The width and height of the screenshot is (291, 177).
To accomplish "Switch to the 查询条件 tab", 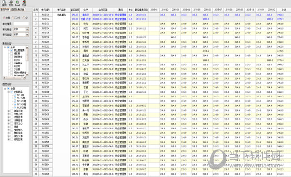I will coord(5,10).
